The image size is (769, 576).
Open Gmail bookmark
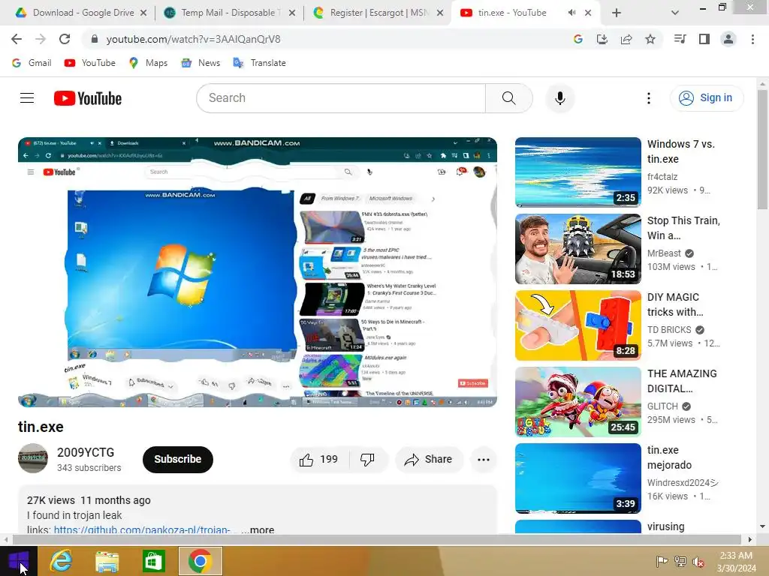click(x=32, y=63)
